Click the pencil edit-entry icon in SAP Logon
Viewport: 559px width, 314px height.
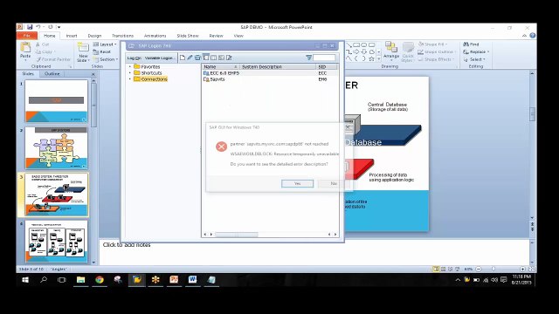coord(190,58)
